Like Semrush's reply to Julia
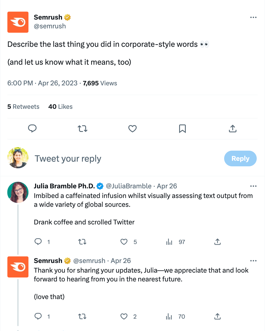 tap(124, 317)
